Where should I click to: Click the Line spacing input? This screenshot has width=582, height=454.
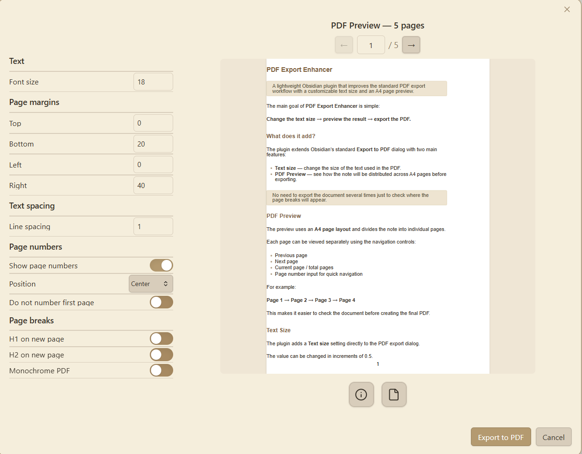tap(153, 226)
